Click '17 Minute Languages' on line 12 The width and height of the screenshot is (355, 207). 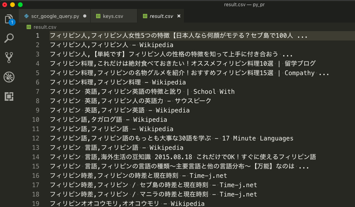(x=258, y=138)
